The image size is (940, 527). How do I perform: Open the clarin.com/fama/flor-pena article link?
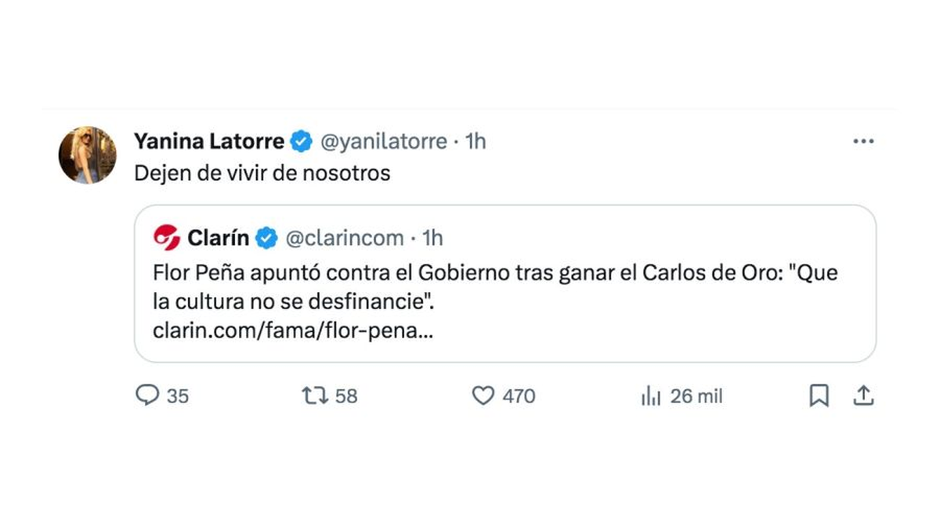click(x=295, y=330)
